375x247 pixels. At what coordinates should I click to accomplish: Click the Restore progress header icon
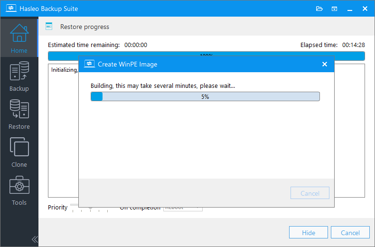coord(49,26)
